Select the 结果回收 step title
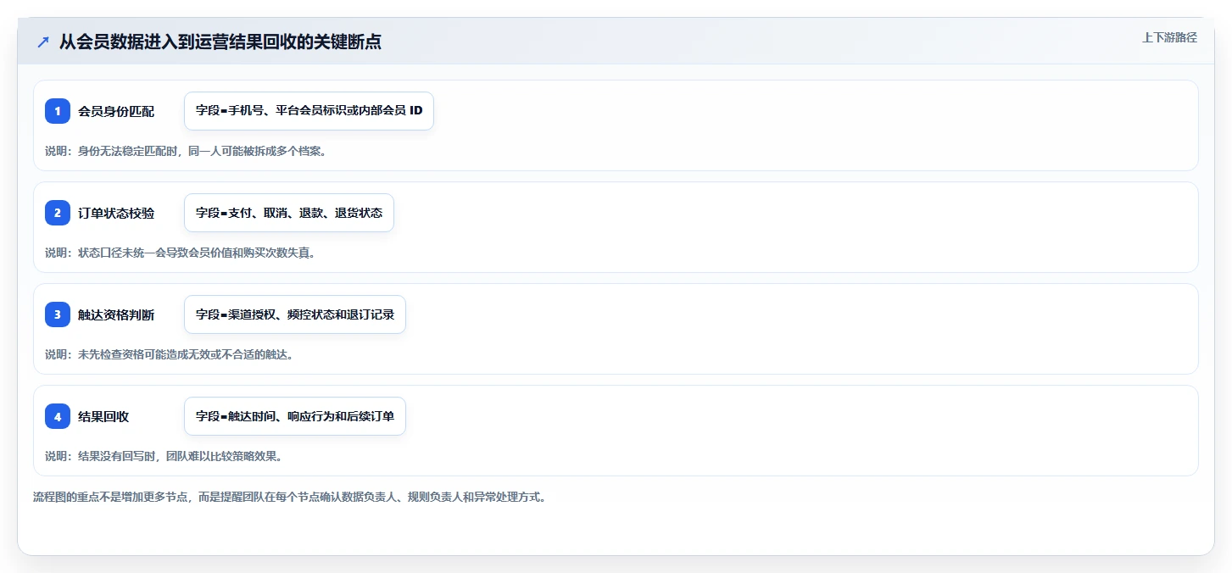This screenshot has width=1232, height=573. coord(103,416)
